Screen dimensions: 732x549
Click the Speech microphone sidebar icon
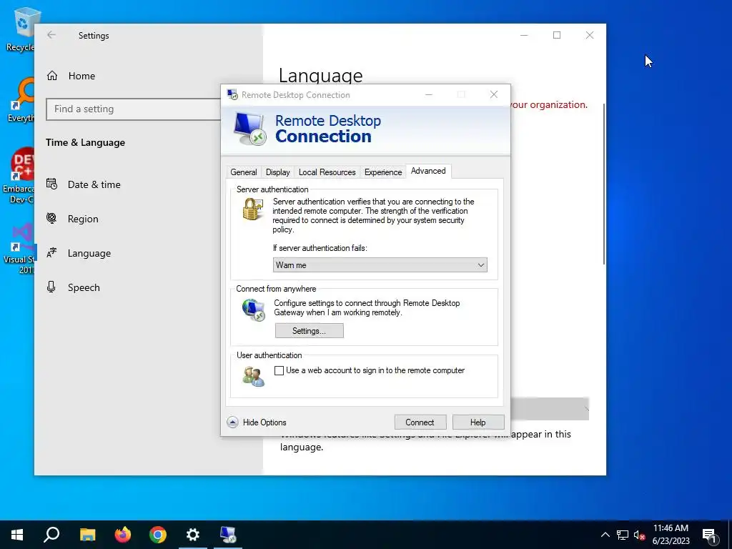(51, 287)
